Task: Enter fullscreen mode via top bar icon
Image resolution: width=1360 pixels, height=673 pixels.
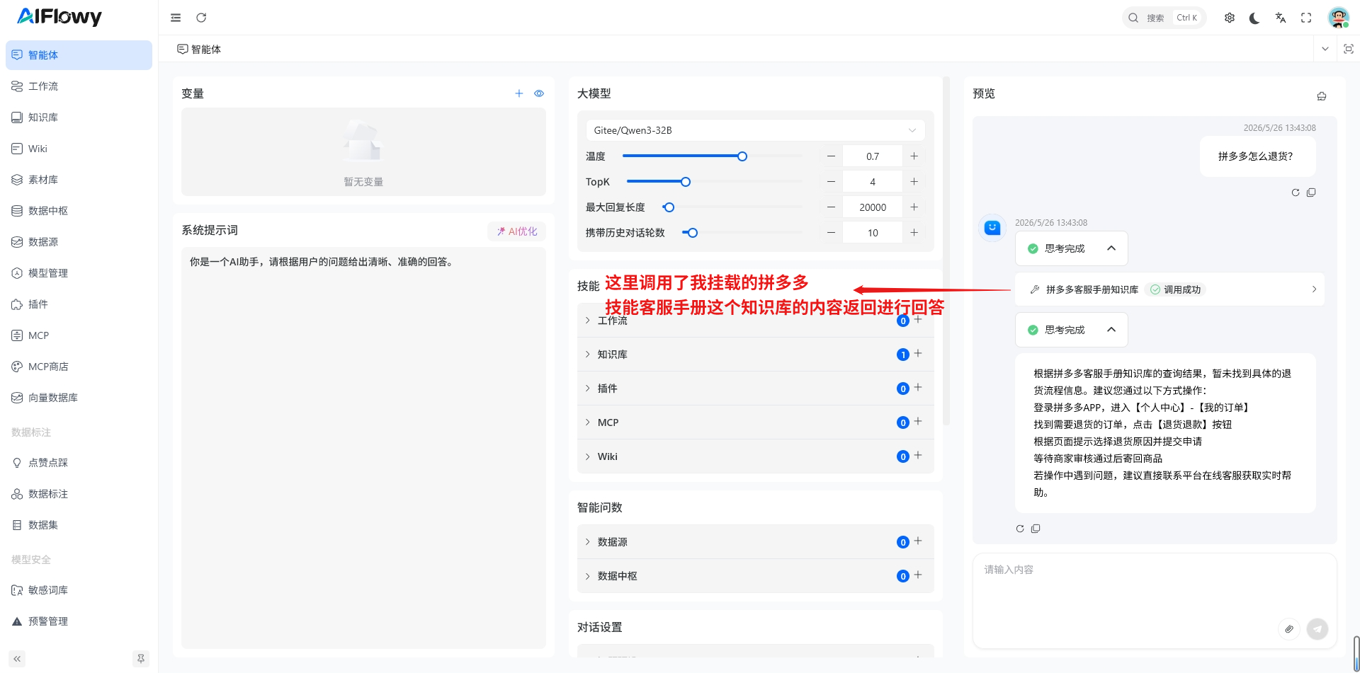Action: coord(1306,18)
